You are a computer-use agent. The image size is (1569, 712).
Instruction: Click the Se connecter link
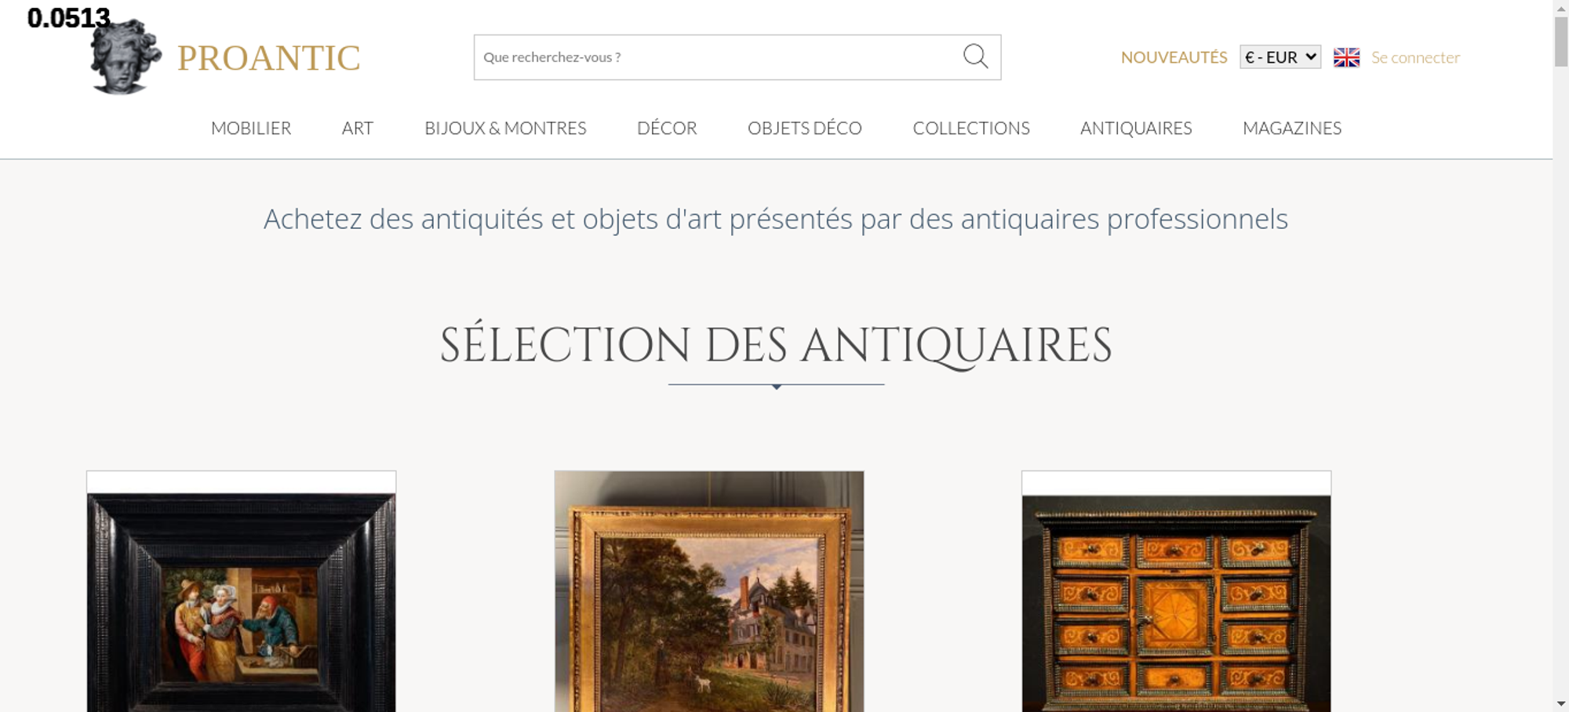click(x=1415, y=57)
